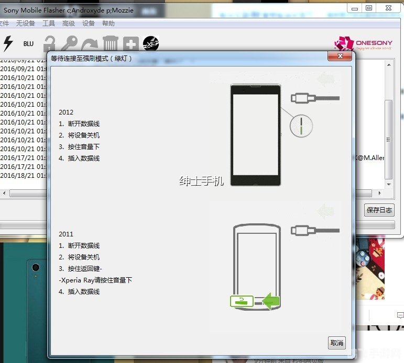Open the 帮助 menu

108,24
